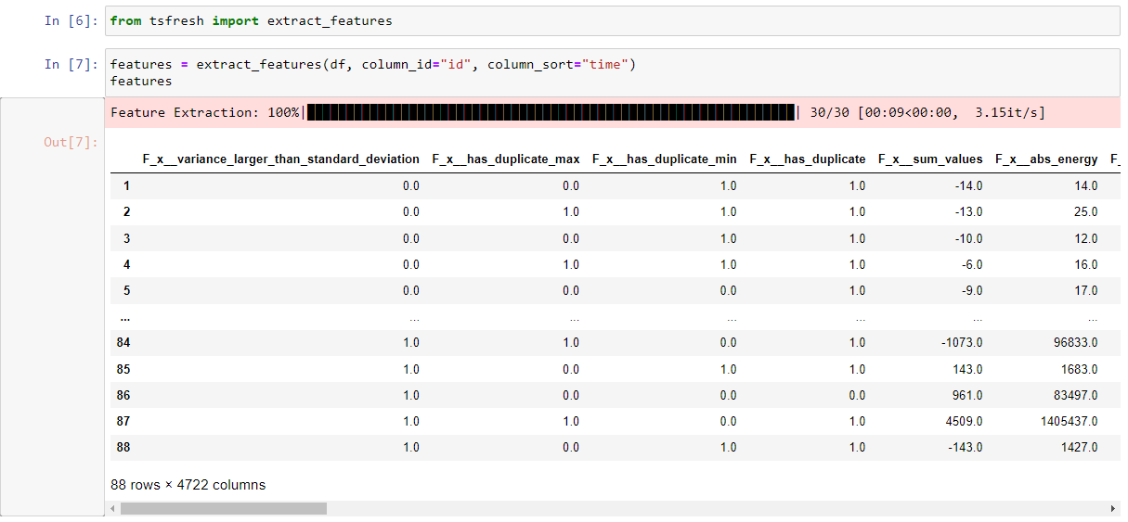Click the F_x__has_duplicate_max column header
The height and width of the screenshot is (522, 1128).
click(x=506, y=159)
